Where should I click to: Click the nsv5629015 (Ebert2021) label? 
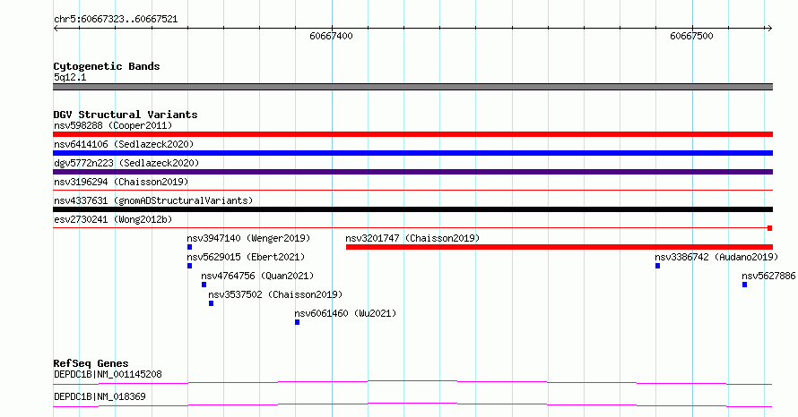coord(246,257)
